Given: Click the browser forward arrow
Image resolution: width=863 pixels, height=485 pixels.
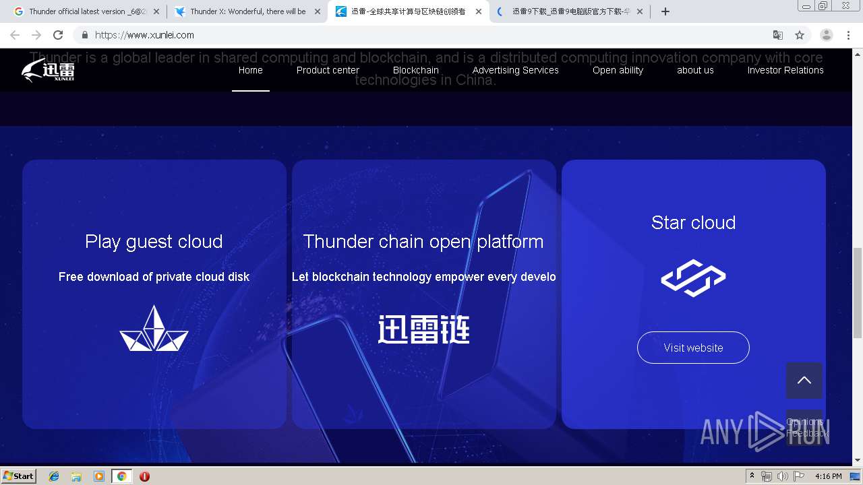Looking at the screenshot, I should pyautogui.click(x=36, y=35).
